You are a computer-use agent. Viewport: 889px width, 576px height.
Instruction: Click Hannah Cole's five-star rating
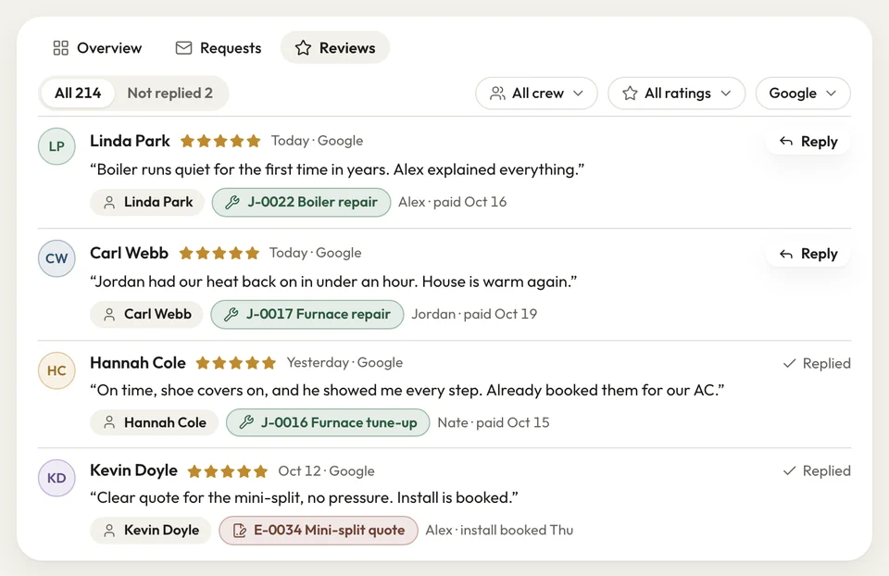[236, 363]
